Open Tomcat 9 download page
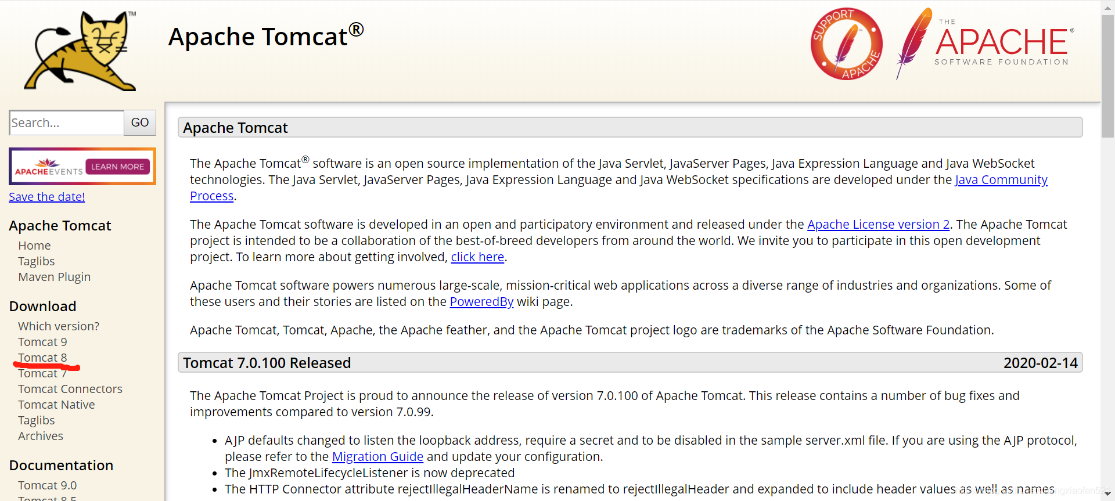The width and height of the screenshot is (1115, 501). click(x=42, y=342)
